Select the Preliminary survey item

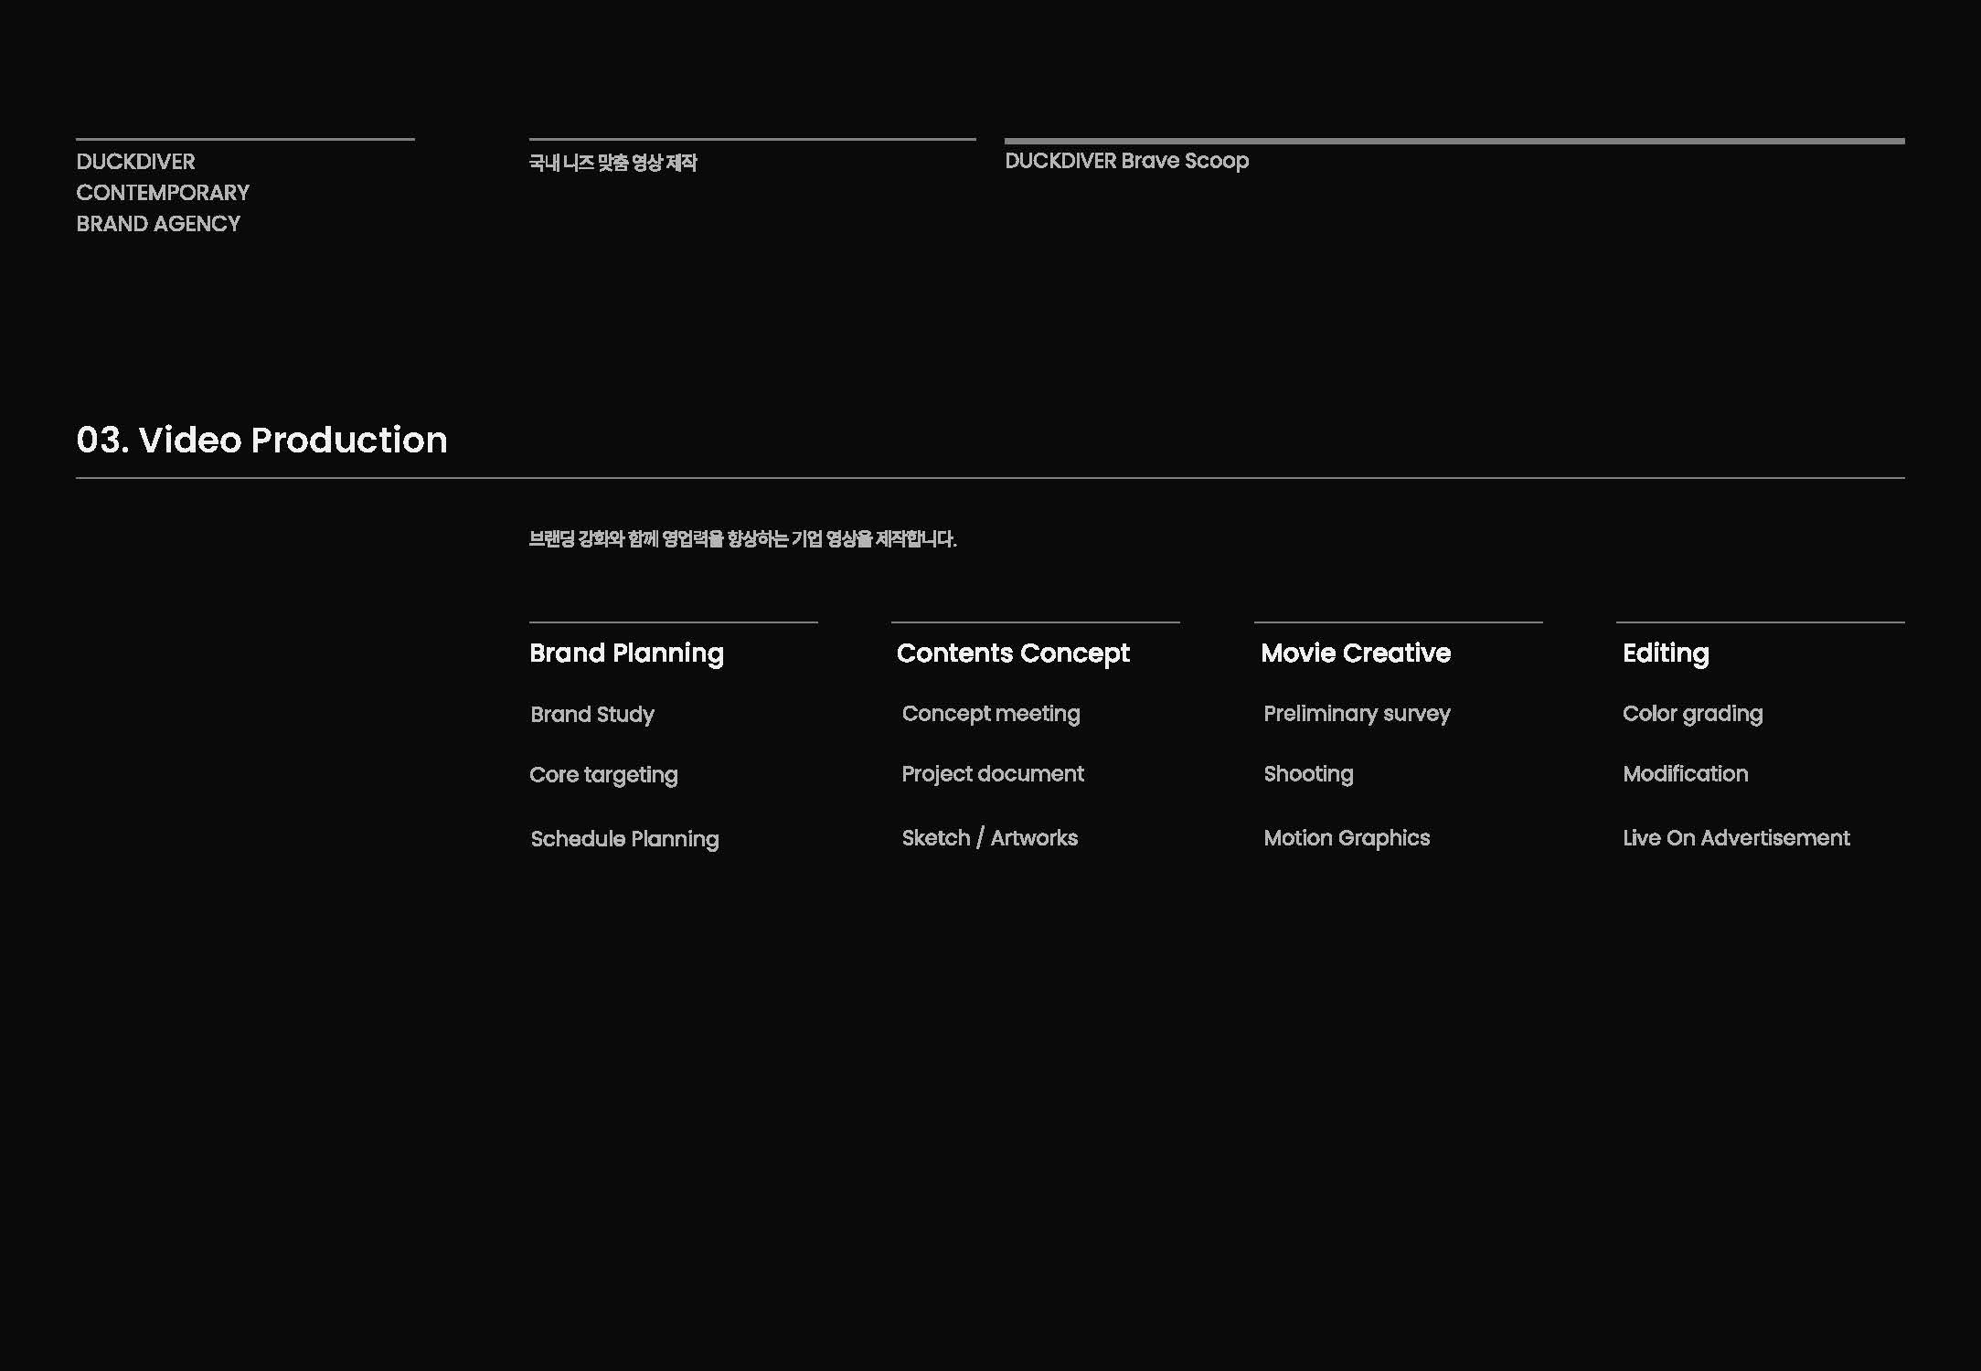tap(1357, 714)
